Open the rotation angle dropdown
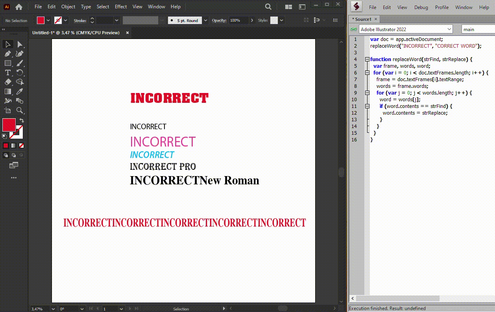495x312 pixels. pyautogui.click(x=82, y=309)
